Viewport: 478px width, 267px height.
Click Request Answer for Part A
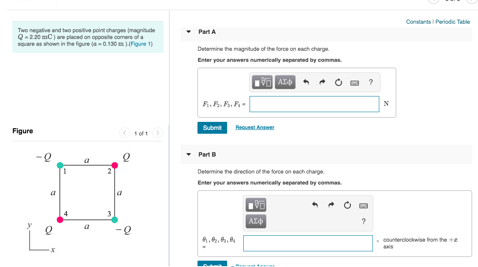tap(255, 127)
